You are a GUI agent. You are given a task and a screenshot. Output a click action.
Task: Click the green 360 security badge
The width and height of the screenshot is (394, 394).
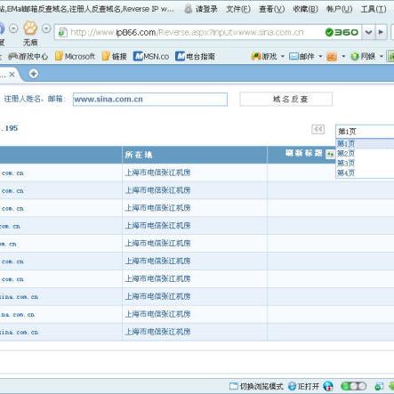(342, 32)
